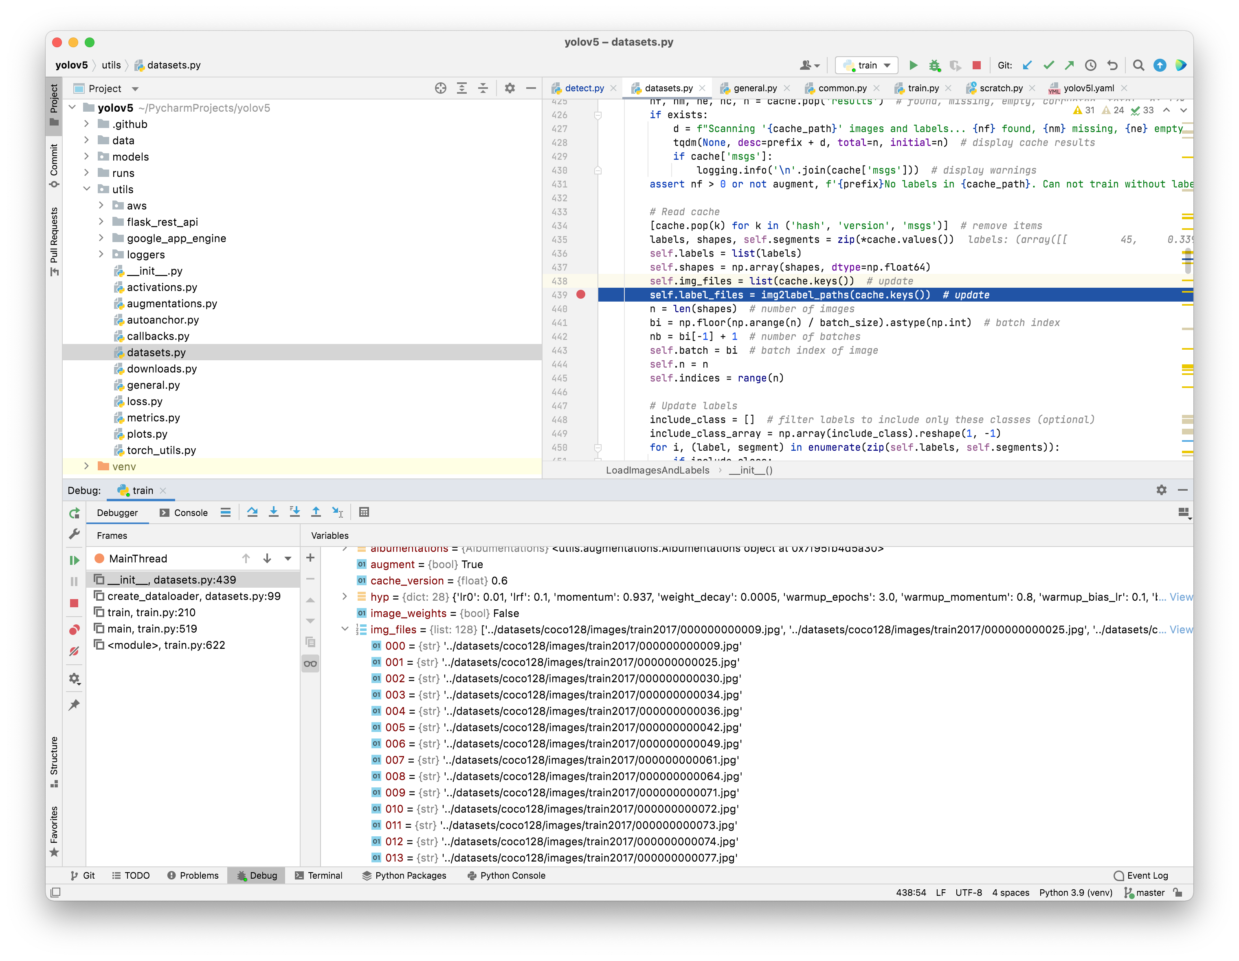
Task: Select Step Into in the debug toolbar
Action: click(x=274, y=512)
